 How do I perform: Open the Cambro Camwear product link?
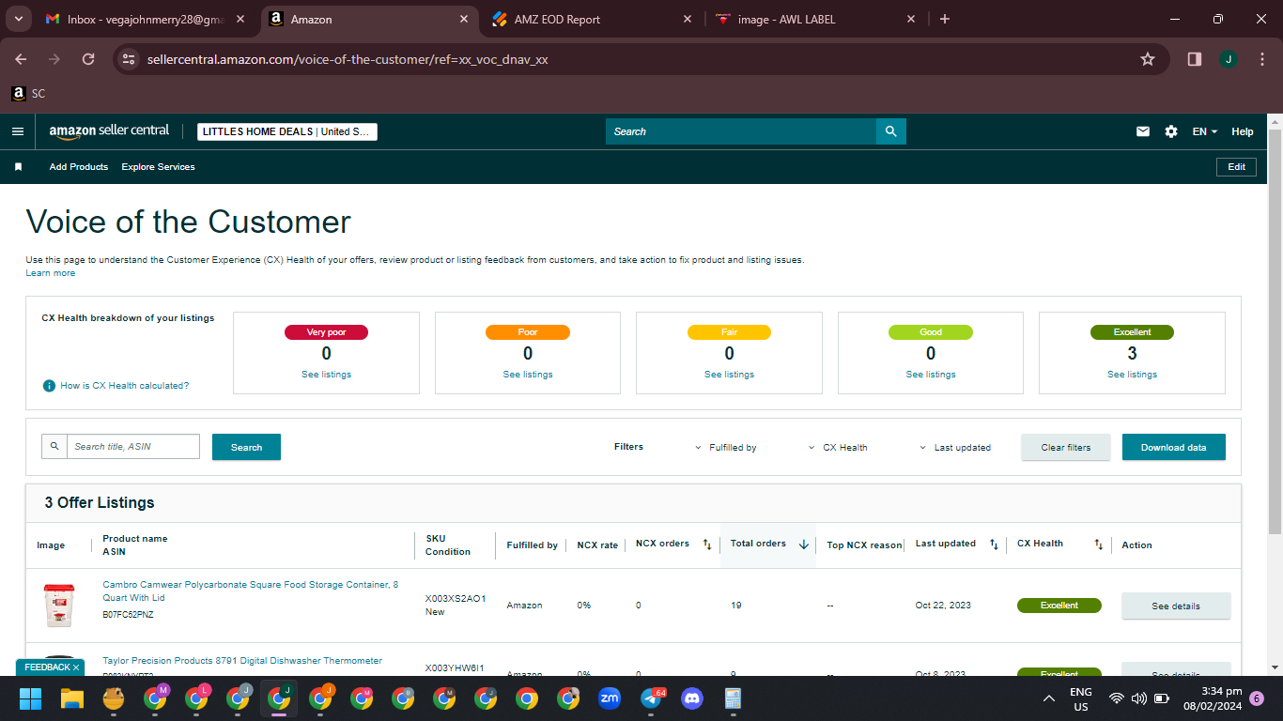pos(250,591)
